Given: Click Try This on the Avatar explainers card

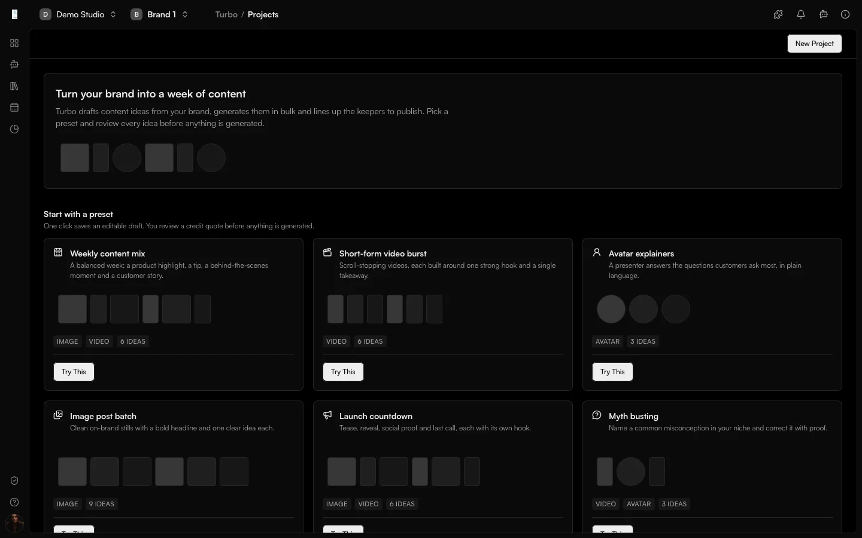Looking at the screenshot, I should 612,372.
